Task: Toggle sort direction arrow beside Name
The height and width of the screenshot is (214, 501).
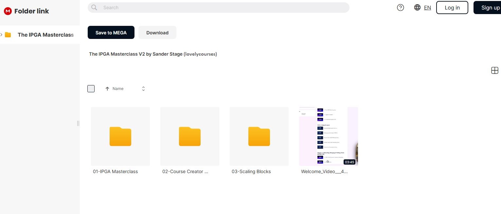Action: point(107,89)
